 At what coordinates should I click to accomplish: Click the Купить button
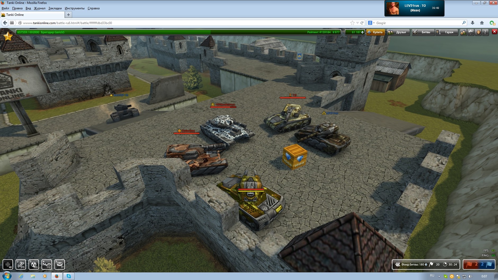[x=375, y=32]
